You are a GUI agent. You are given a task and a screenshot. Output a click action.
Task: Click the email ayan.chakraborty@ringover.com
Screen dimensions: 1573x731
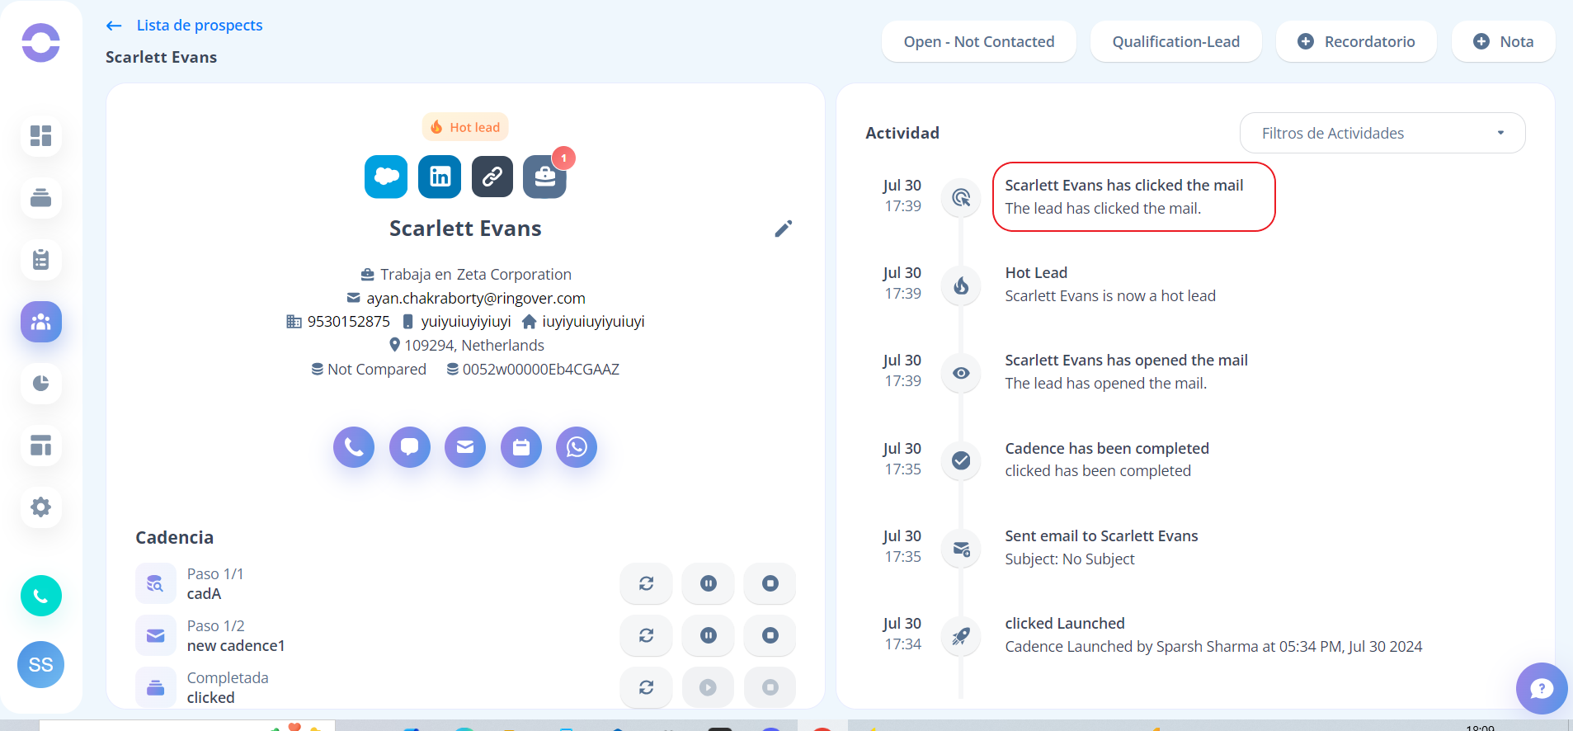tap(476, 298)
